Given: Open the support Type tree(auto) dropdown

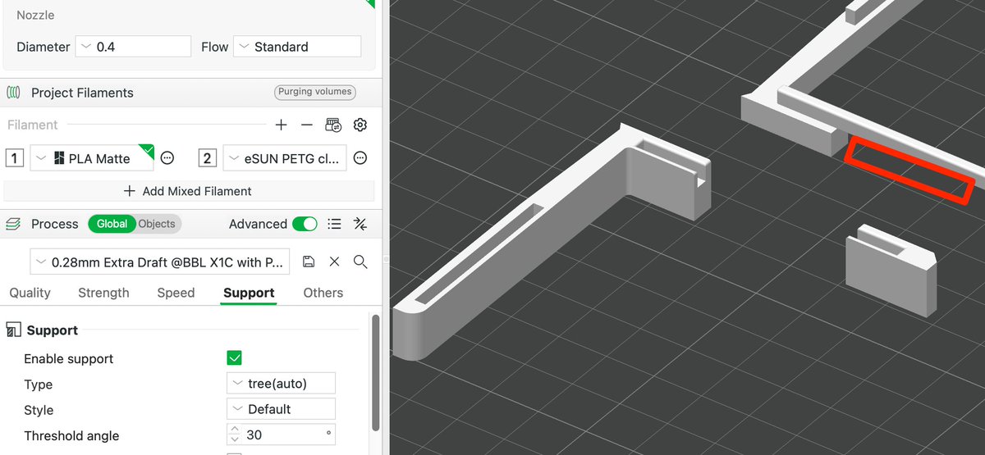Looking at the screenshot, I should coord(281,383).
